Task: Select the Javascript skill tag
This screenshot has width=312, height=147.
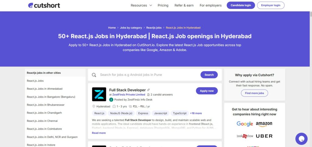Action: point(161,113)
